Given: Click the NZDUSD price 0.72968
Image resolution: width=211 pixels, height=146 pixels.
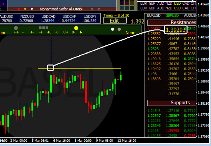Looking at the screenshot, I should point(26,21).
